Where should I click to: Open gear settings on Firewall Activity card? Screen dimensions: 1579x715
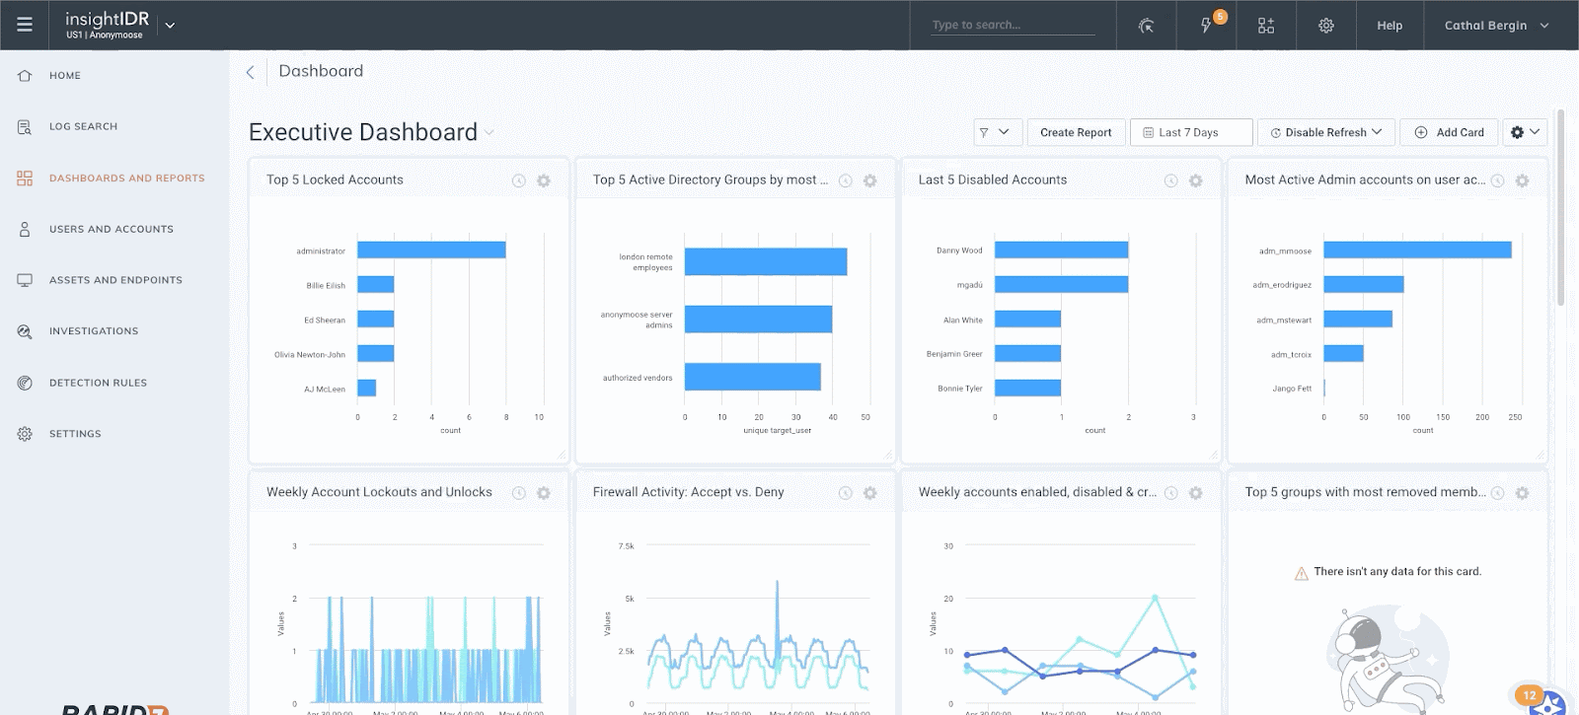coord(869,493)
